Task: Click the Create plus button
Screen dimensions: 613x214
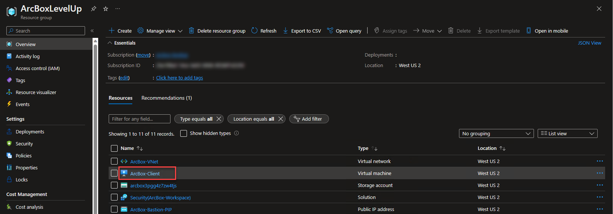Action: (120, 31)
